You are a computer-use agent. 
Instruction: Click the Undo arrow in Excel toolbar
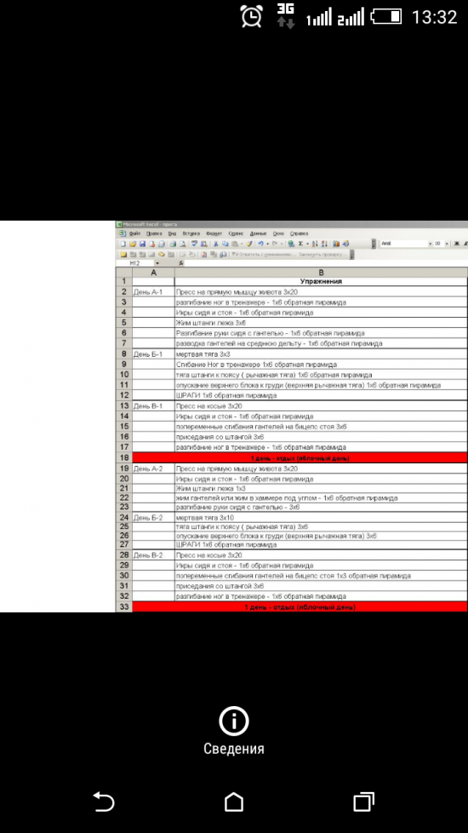point(260,244)
